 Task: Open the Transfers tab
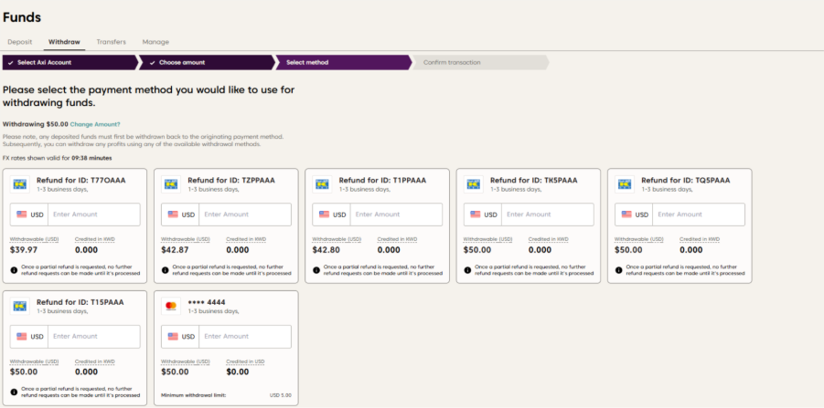pyautogui.click(x=111, y=42)
